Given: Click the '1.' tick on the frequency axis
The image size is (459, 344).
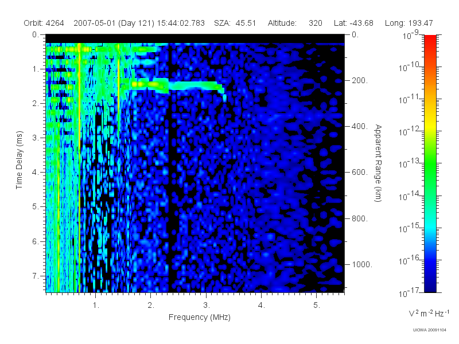Looking at the screenshot, I should coord(96,306).
